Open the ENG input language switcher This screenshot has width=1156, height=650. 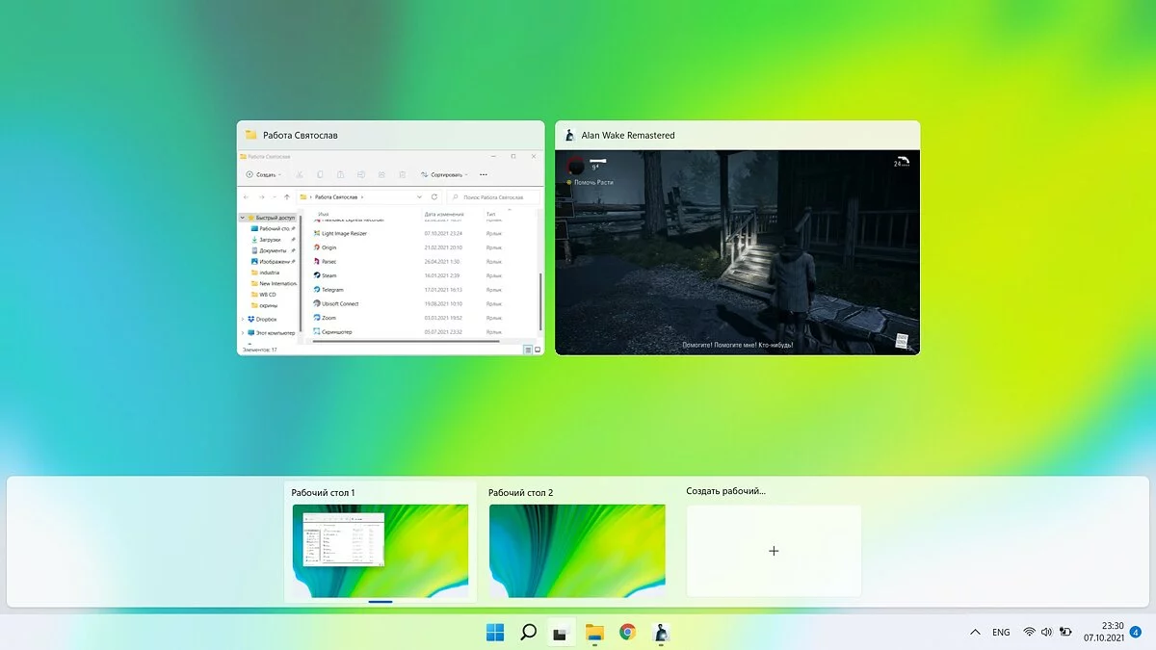pyautogui.click(x=1001, y=632)
